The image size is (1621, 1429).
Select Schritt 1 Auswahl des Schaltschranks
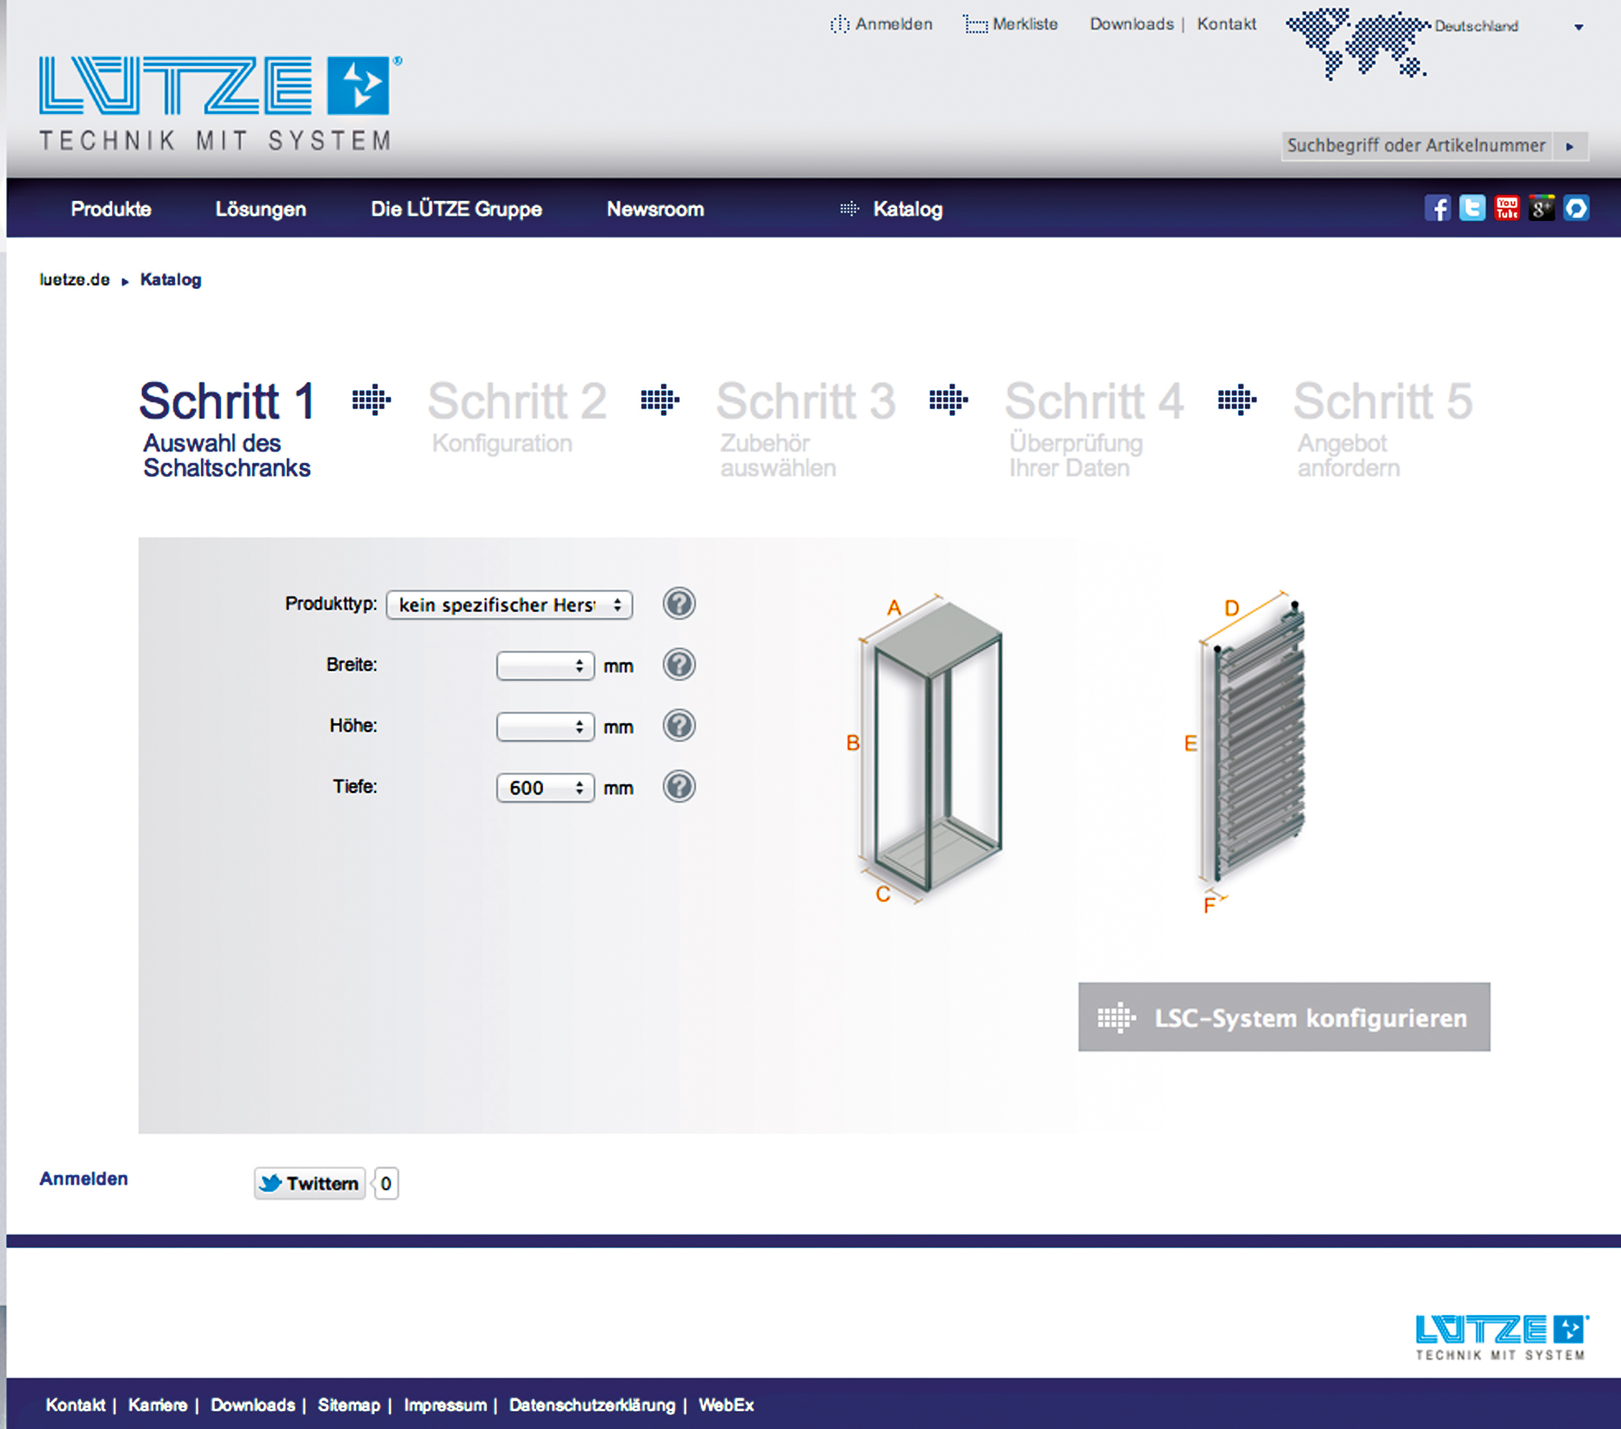coord(226,429)
